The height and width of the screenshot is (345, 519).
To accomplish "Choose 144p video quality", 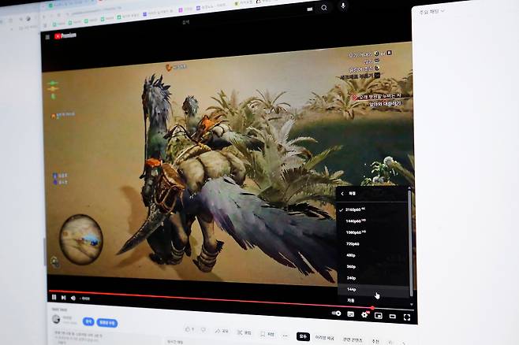I will tap(373, 289).
